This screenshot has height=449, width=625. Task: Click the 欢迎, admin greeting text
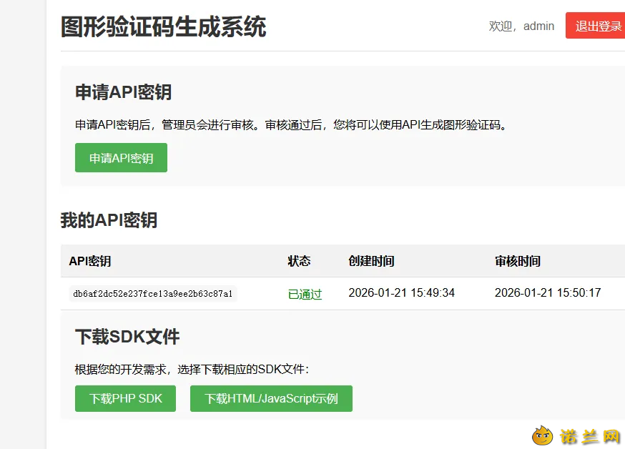click(521, 26)
